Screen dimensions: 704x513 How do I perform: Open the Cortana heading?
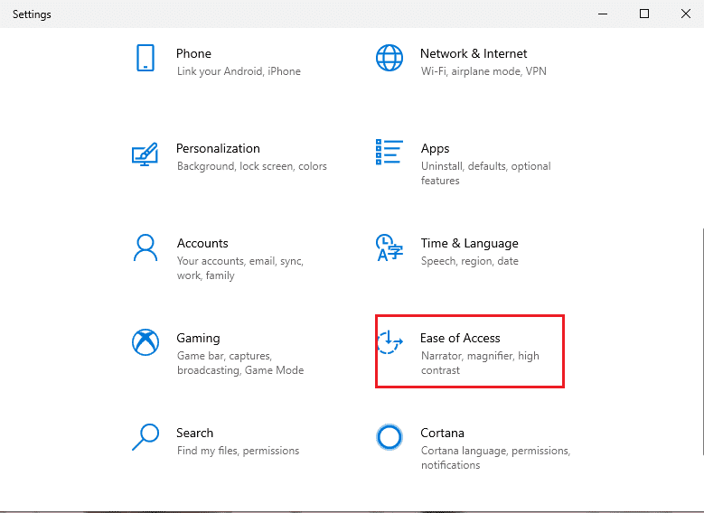pyautogui.click(x=442, y=433)
